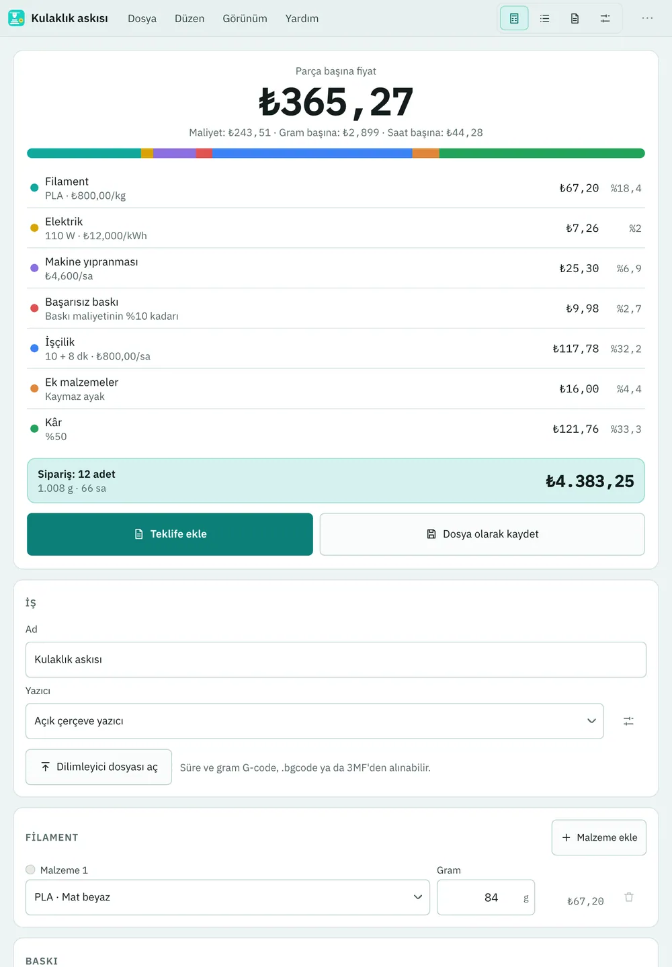
Task: Click the green dot beside Kâr
Action: [34, 429]
